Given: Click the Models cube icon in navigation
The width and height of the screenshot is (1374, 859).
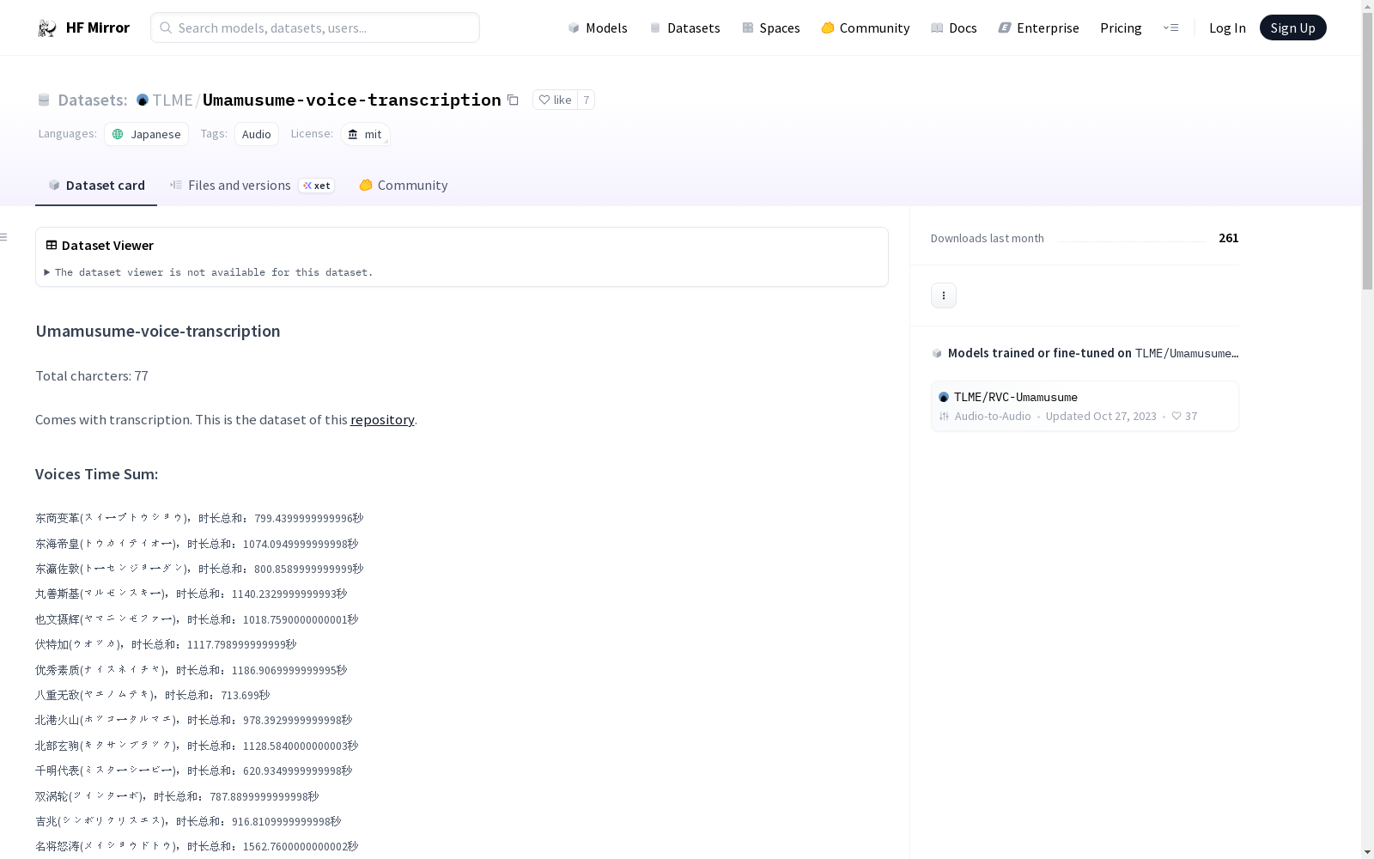Looking at the screenshot, I should tap(574, 28).
